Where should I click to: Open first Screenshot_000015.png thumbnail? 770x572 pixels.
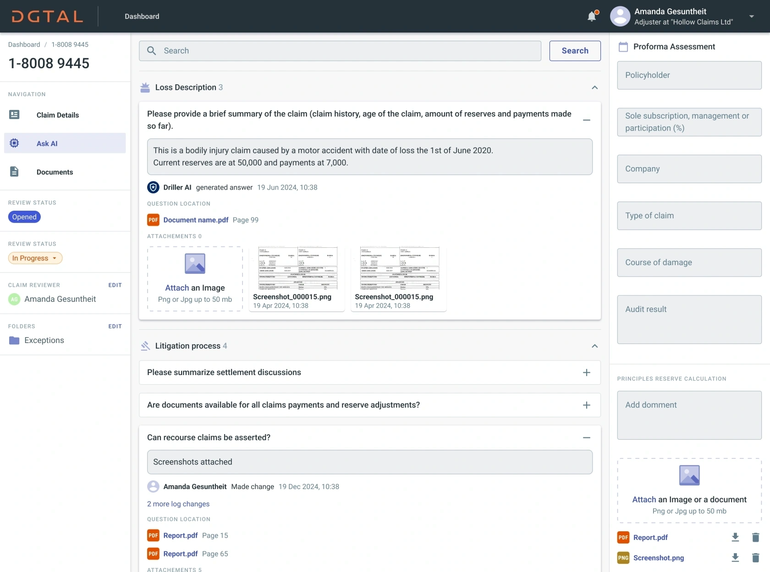297,278
